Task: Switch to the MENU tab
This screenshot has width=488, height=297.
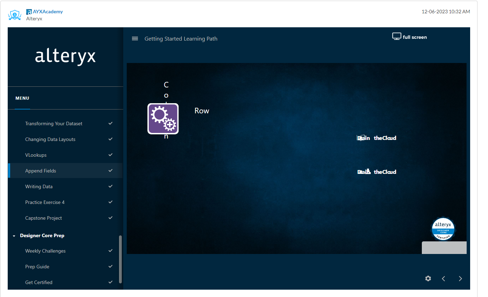Action: coord(22,98)
